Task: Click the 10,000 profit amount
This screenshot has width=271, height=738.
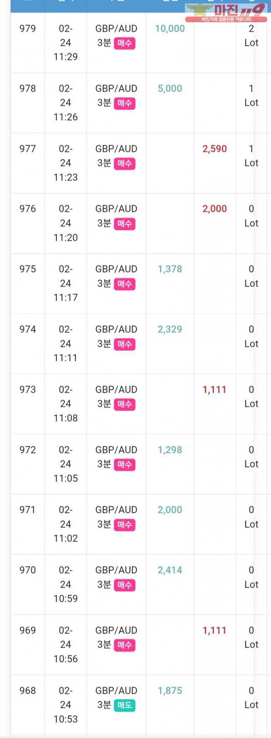Action: (170, 28)
